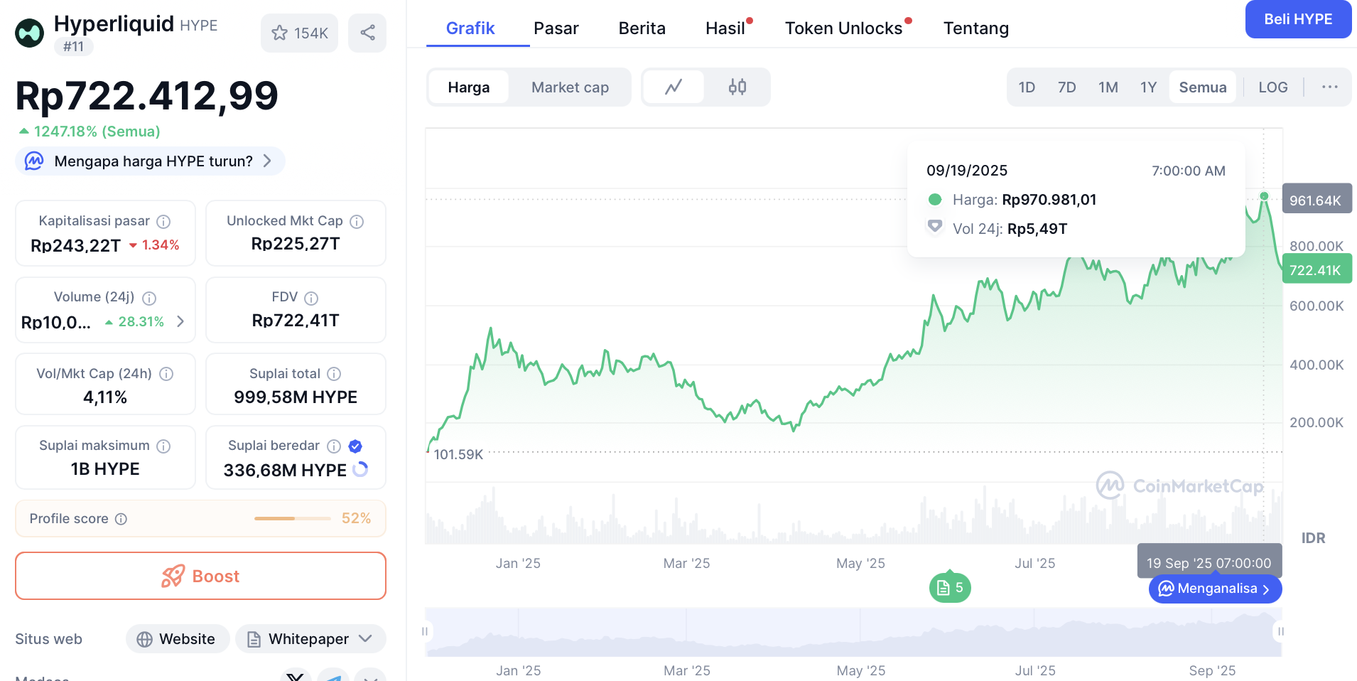Expand Volume (24j) details chevron

tap(180, 321)
